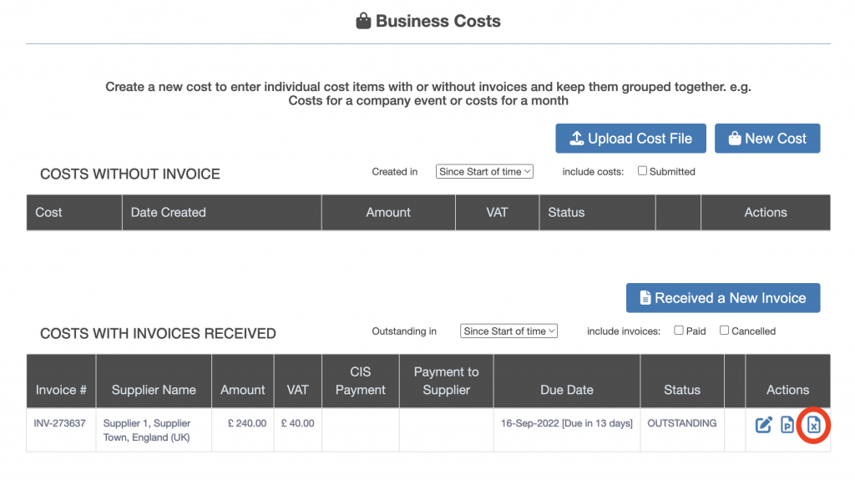Click the edit pencil icon for INV-273637
The image size is (855, 480).
click(x=763, y=426)
